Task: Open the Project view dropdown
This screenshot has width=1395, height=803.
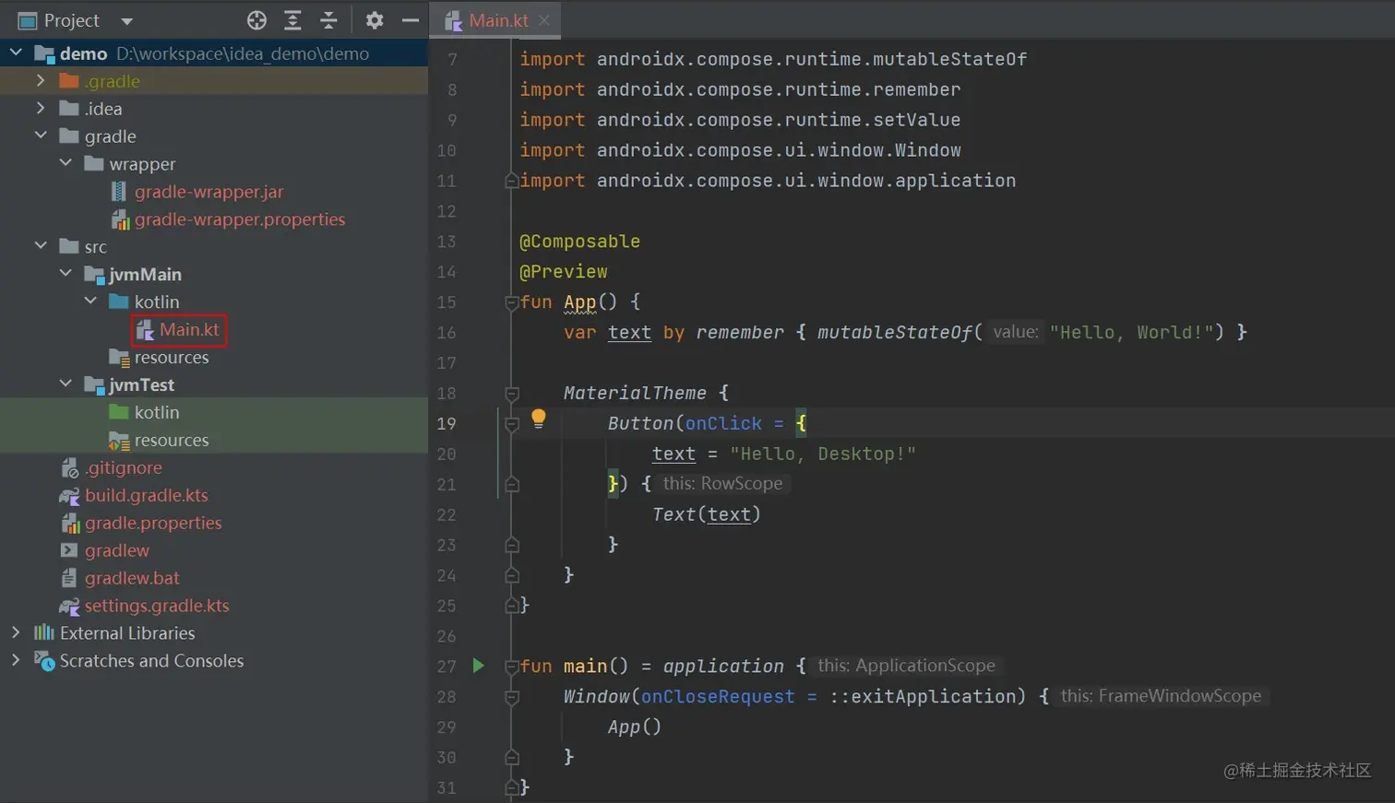Action: [x=127, y=20]
